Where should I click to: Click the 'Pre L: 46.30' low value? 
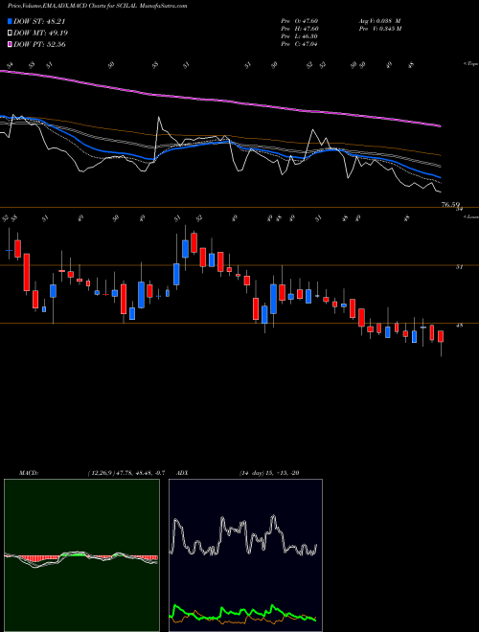[300, 36]
